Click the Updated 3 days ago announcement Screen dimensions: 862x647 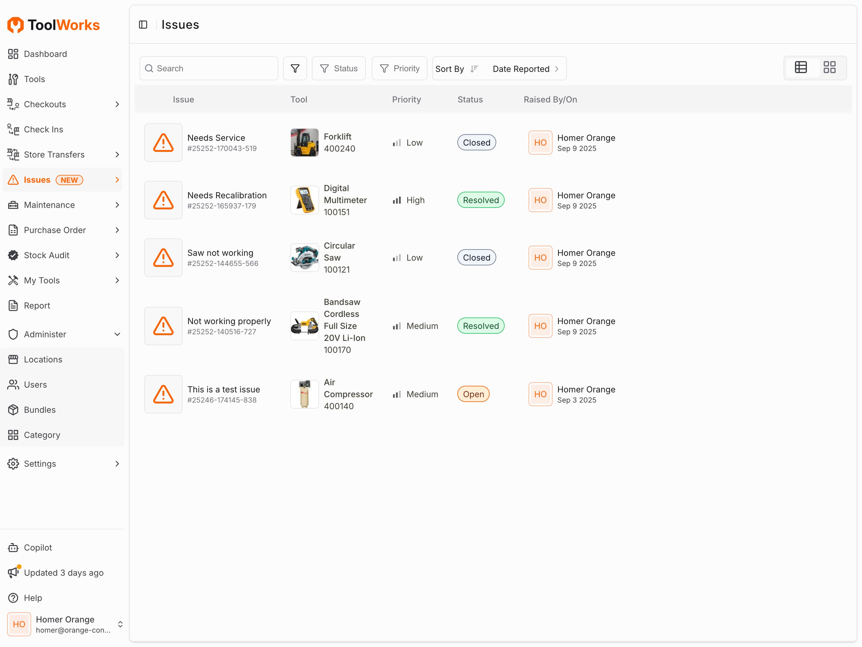(x=63, y=572)
